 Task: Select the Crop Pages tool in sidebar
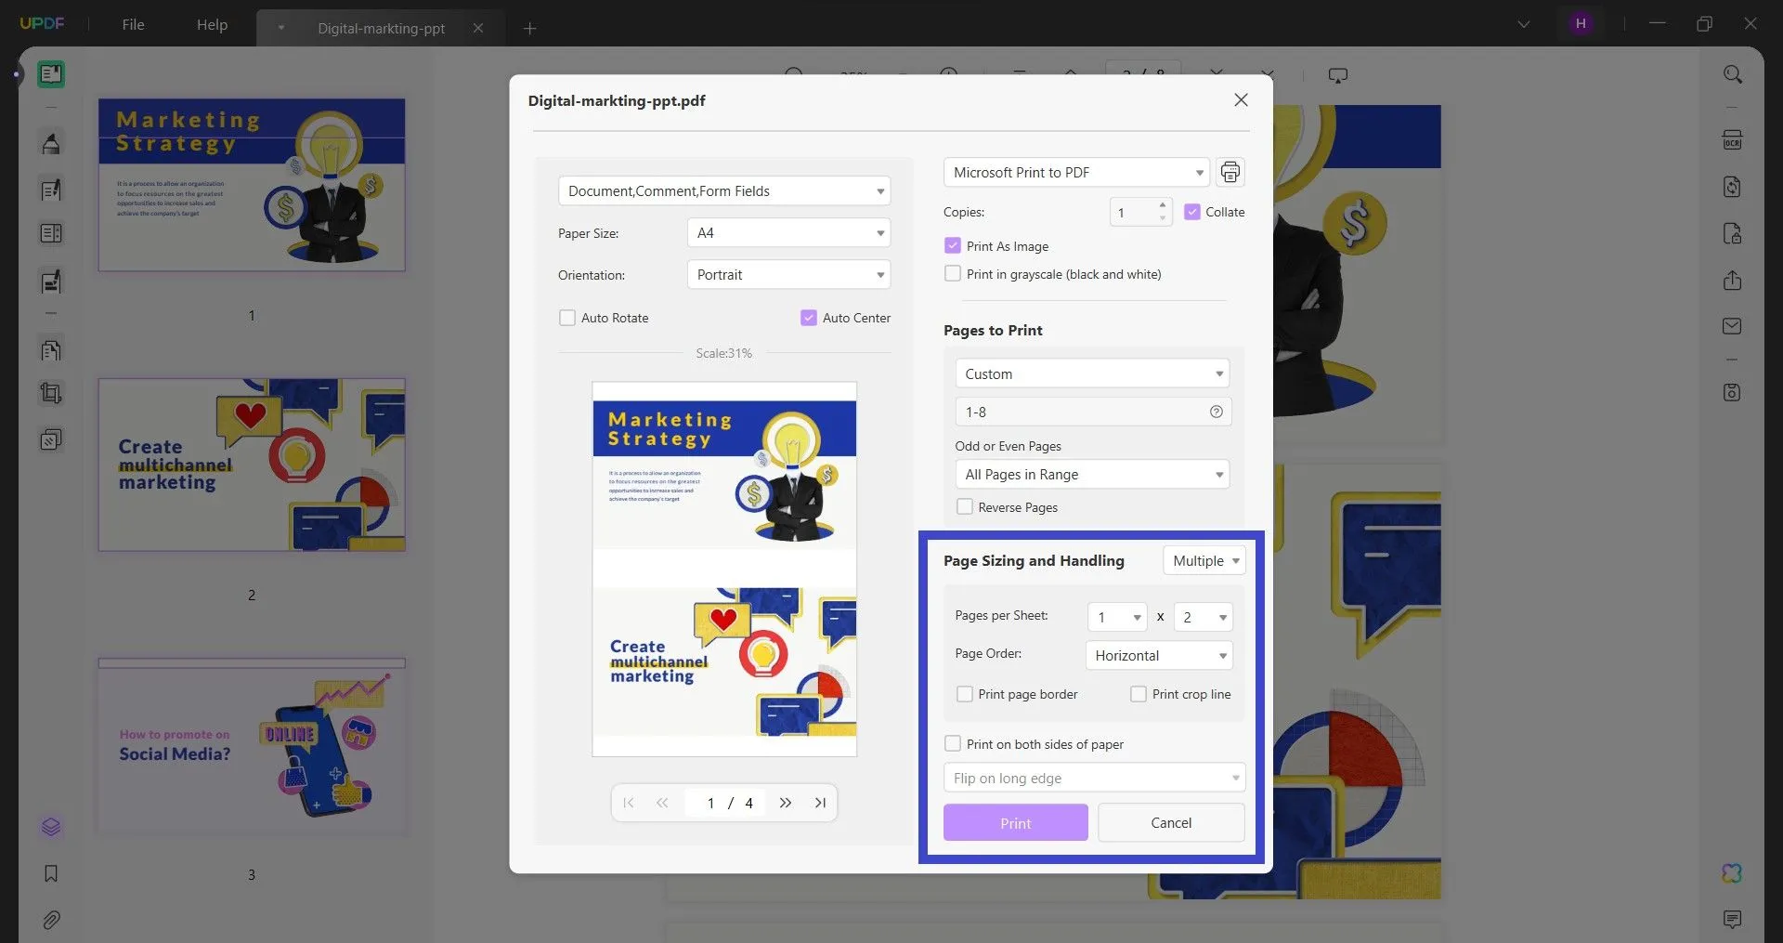pos(51,393)
